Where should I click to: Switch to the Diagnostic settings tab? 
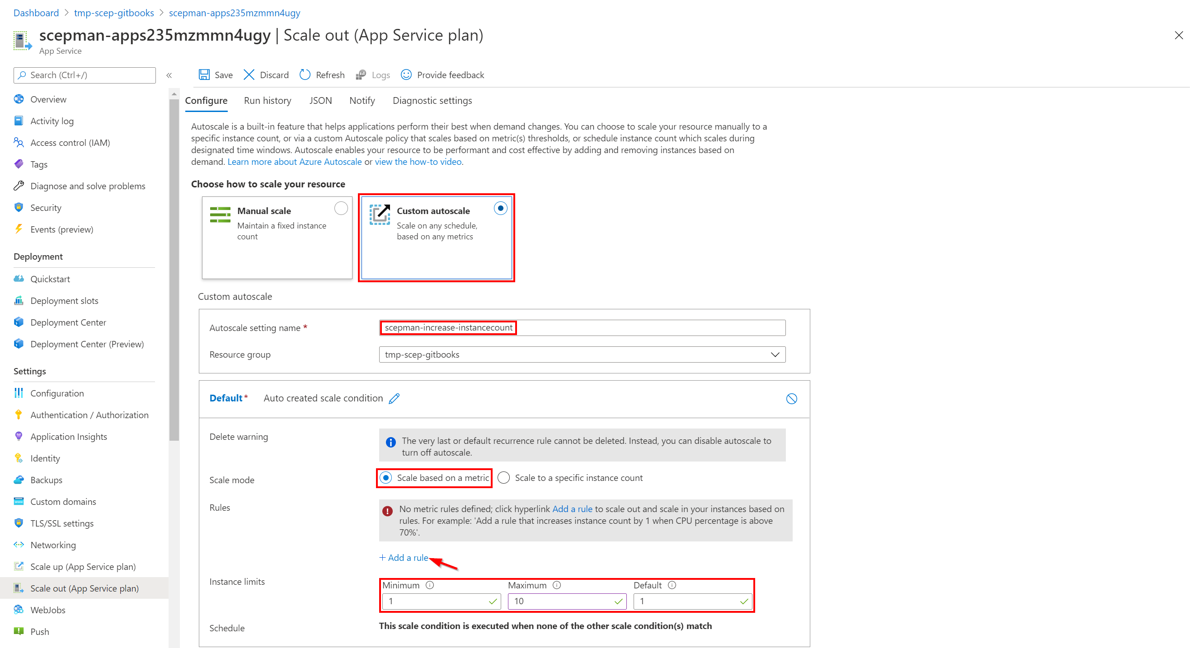click(432, 101)
